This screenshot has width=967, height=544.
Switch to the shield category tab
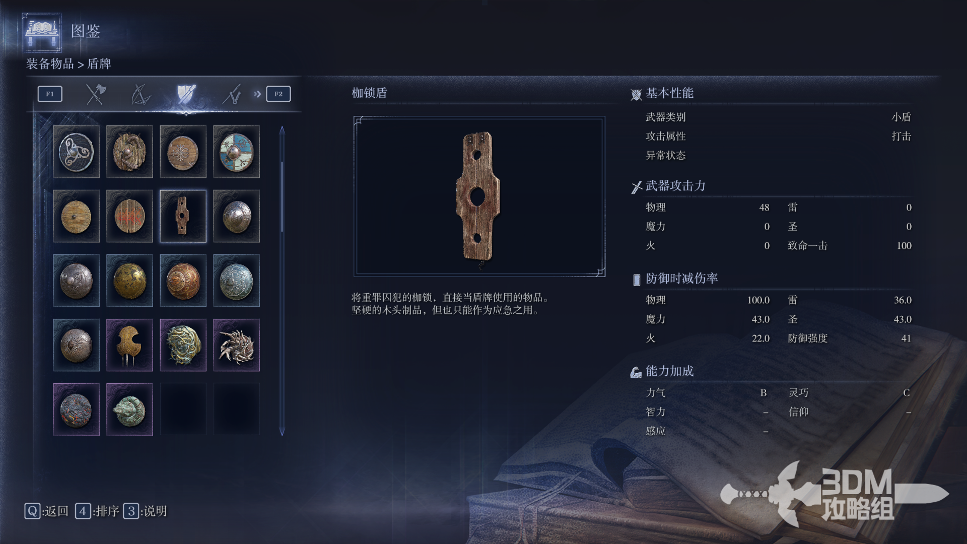coord(186,94)
